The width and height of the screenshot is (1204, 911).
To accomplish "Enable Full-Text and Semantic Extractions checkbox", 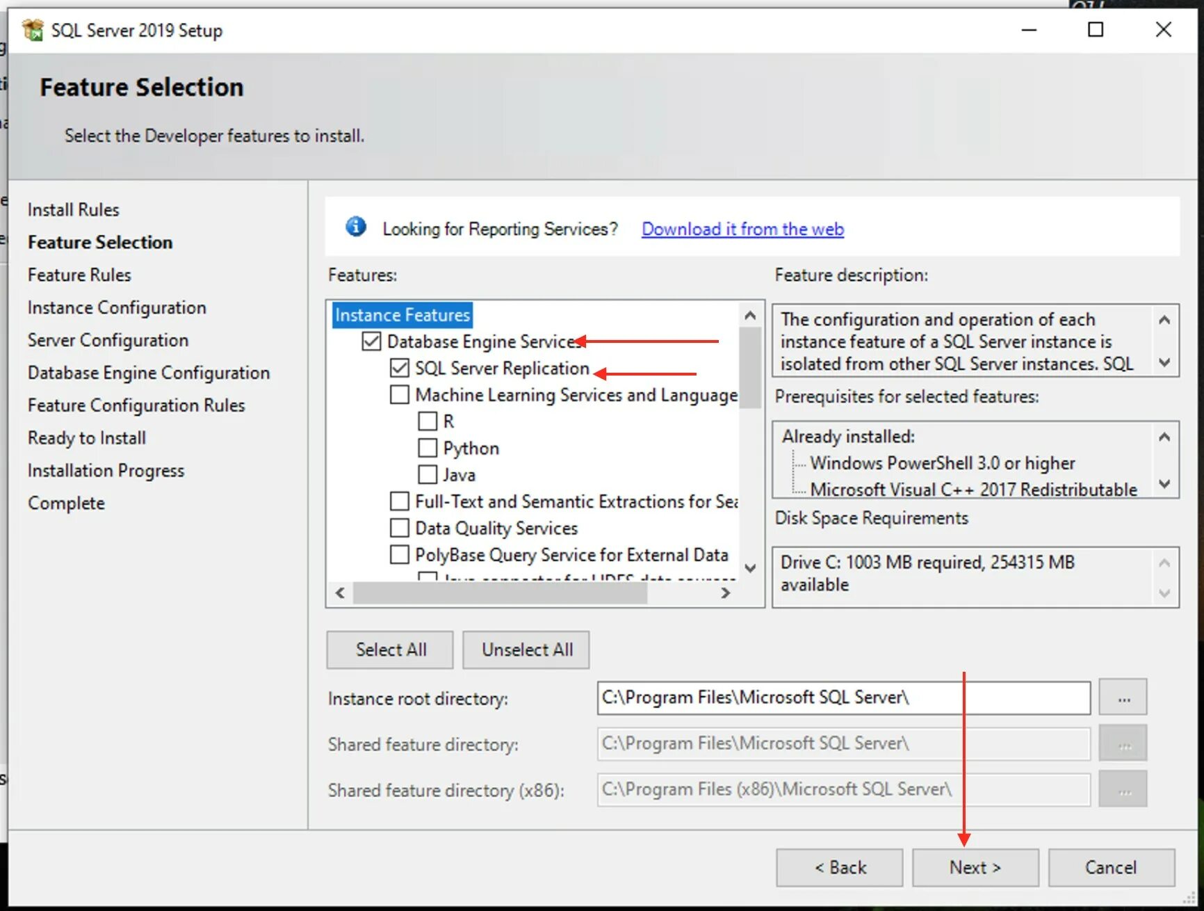I will tap(400, 501).
